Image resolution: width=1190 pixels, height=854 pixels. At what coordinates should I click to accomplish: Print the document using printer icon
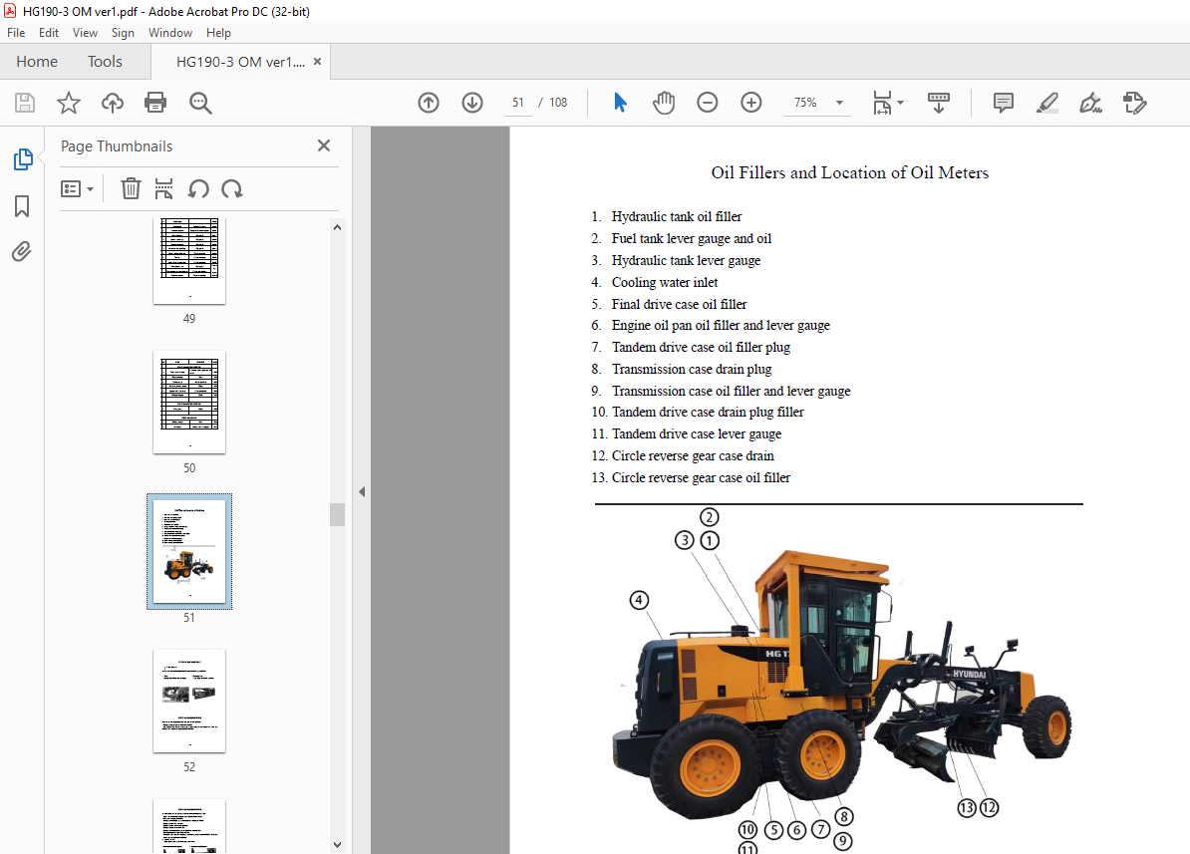pos(155,103)
